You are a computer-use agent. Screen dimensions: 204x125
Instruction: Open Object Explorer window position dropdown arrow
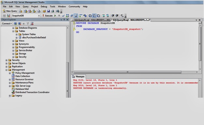click(61, 20)
